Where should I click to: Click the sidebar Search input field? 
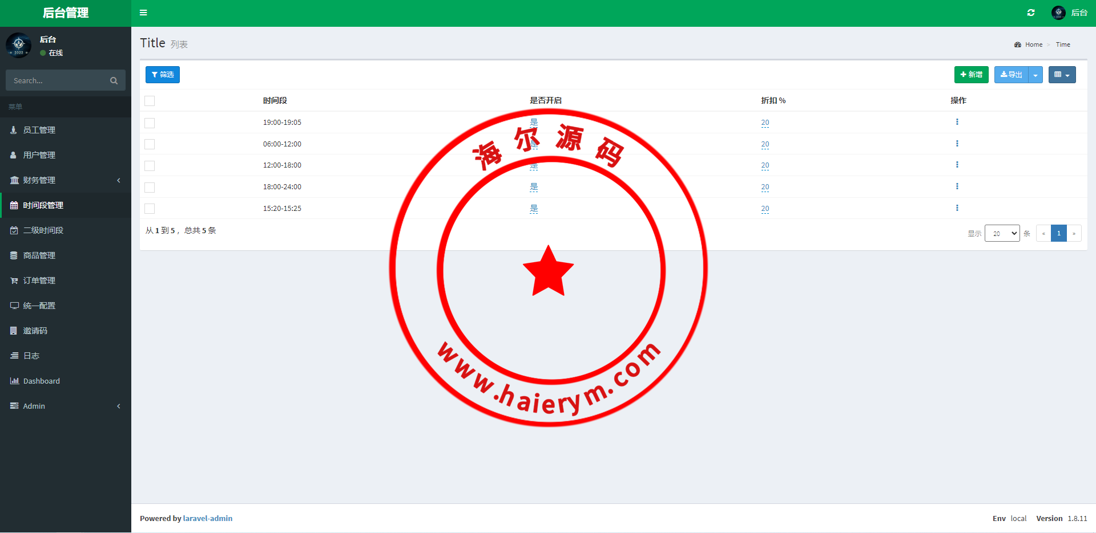point(57,81)
